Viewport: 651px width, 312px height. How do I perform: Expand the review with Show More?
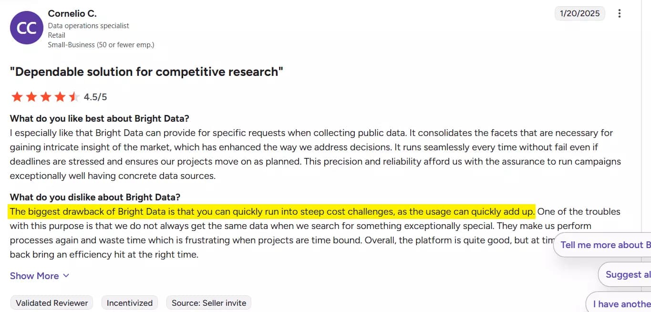(34, 276)
